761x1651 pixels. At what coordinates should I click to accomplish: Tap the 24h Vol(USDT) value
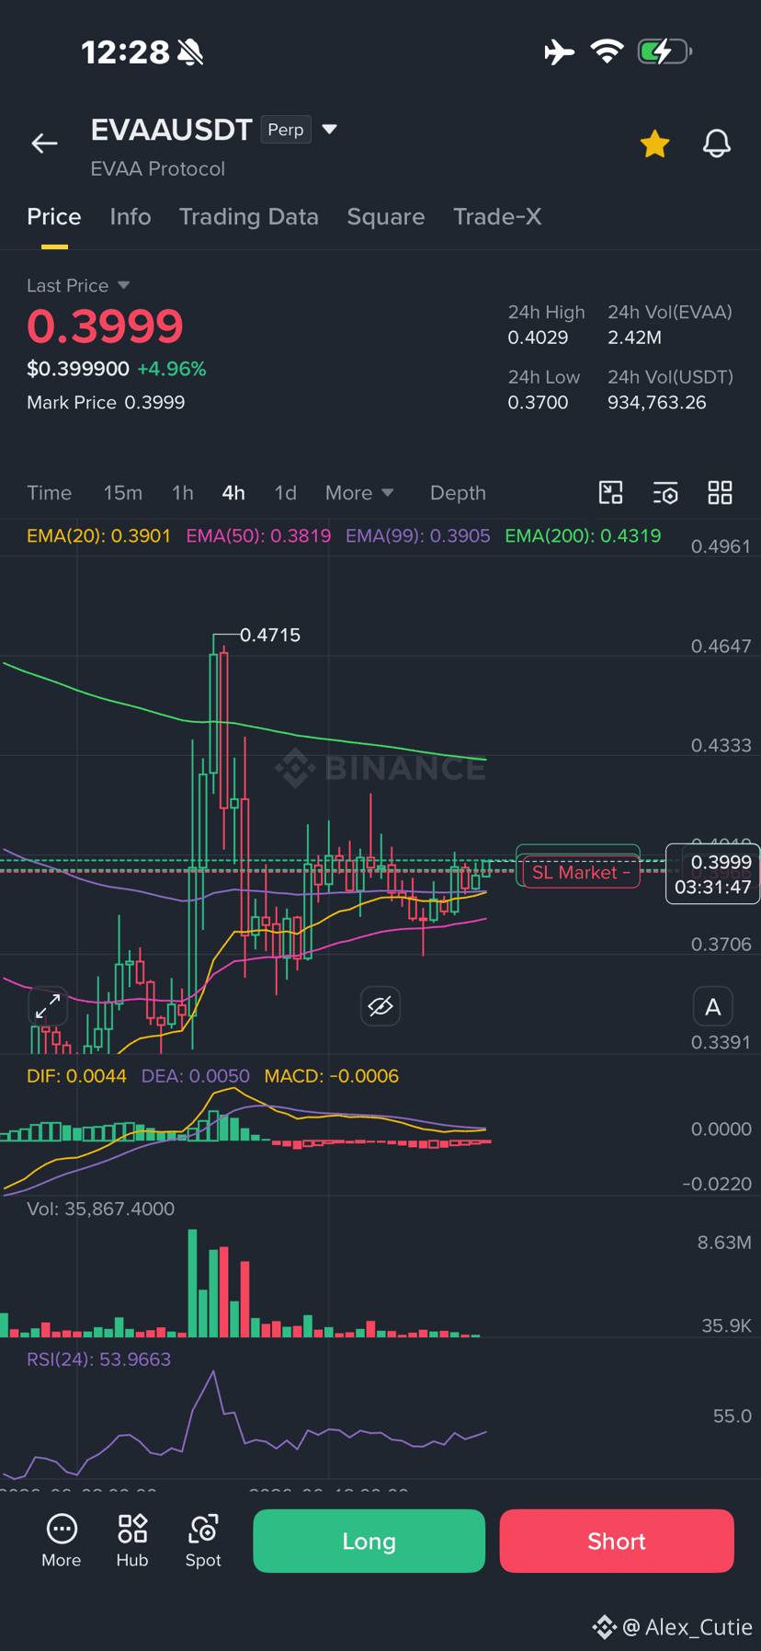click(656, 403)
